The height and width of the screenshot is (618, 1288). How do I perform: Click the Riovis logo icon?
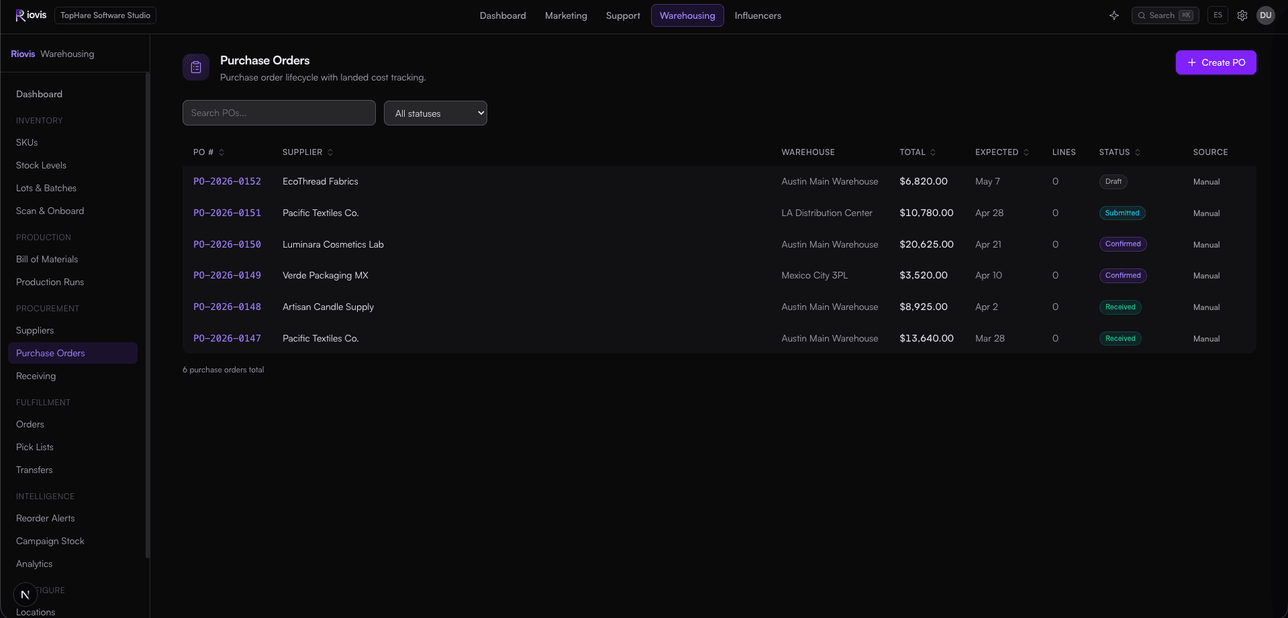click(x=20, y=15)
